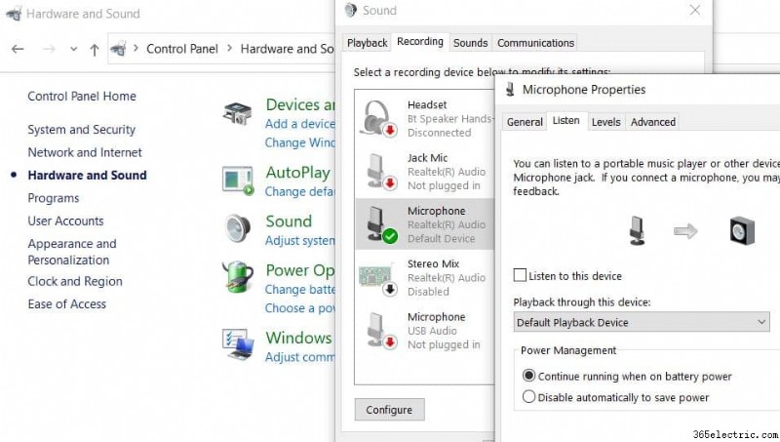Click Control Panel in the address bar
The width and height of the screenshot is (780, 442).
pos(182,49)
